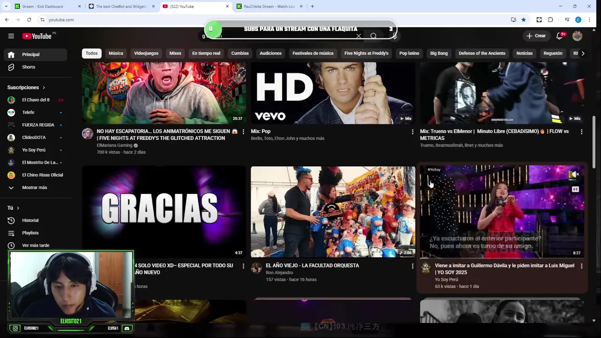The width and height of the screenshot is (601, 338).
Task: Open options for Guillermo Dávila video
Action: click(x=581, y=266)
